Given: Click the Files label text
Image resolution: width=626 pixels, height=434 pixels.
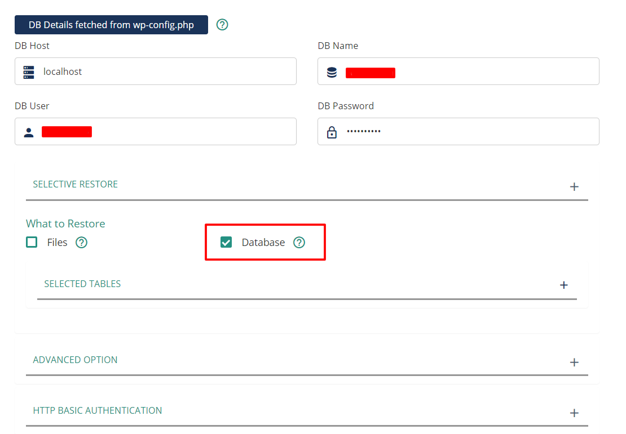Looking at the screenshot, I should coord(57,242).
